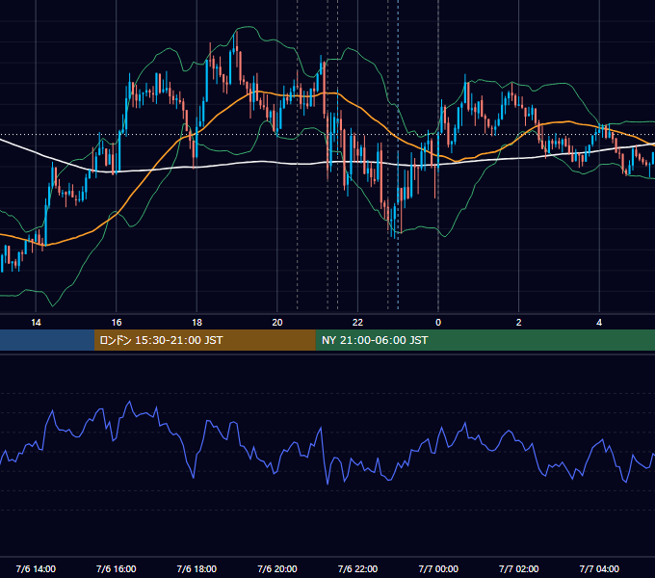Screen dimensions: 655x578
Task: Click the 2 hour axis label
Action: [x=519, y=323]
